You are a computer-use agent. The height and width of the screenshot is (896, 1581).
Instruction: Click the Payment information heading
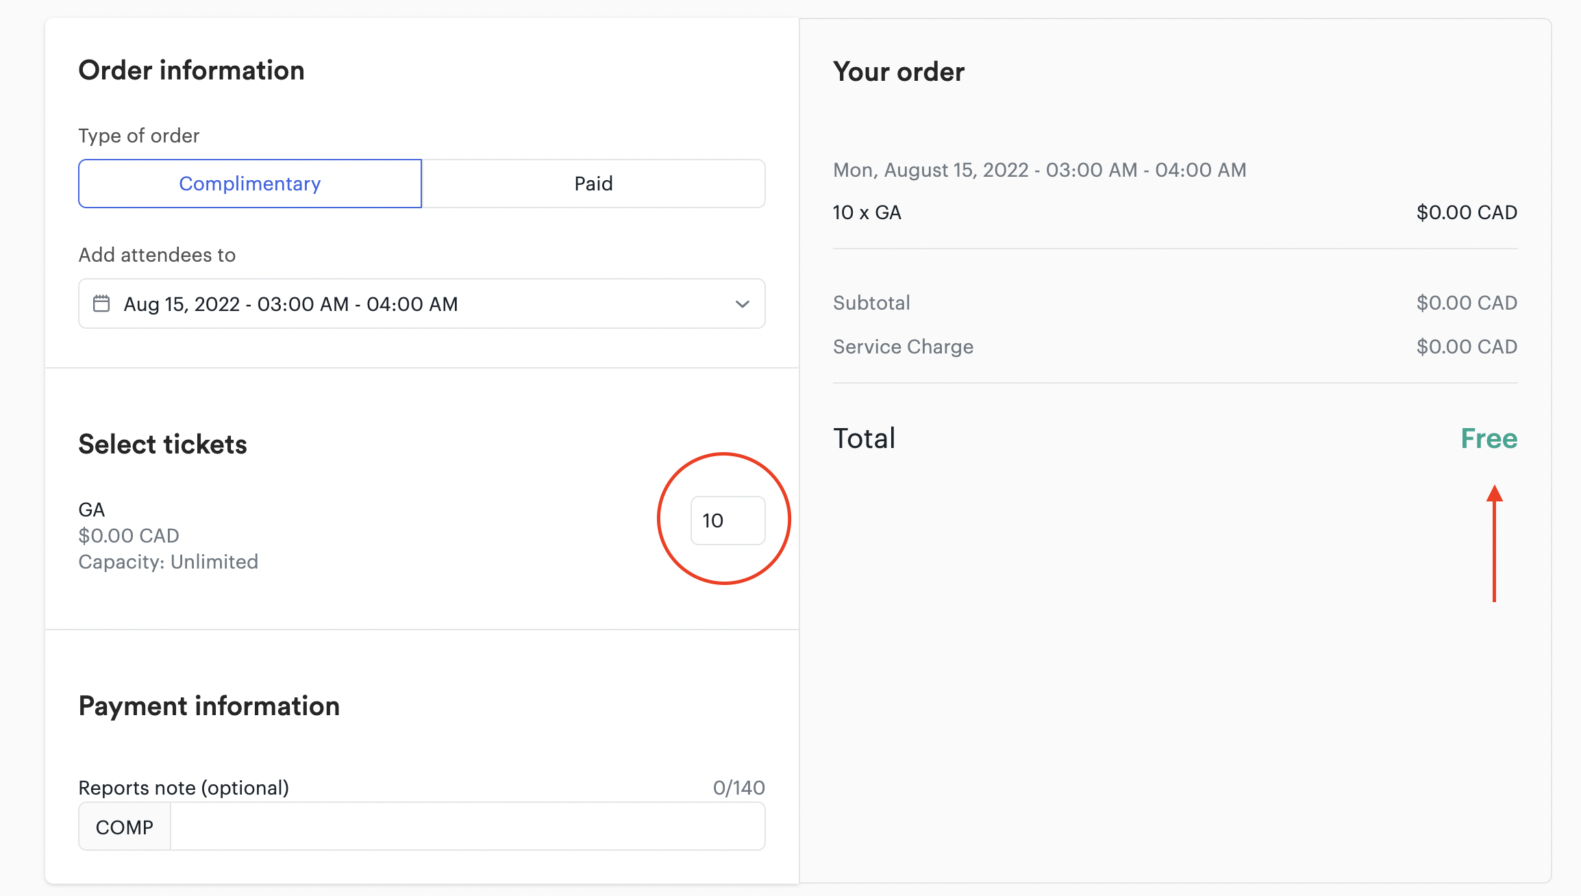click(209, 706)
